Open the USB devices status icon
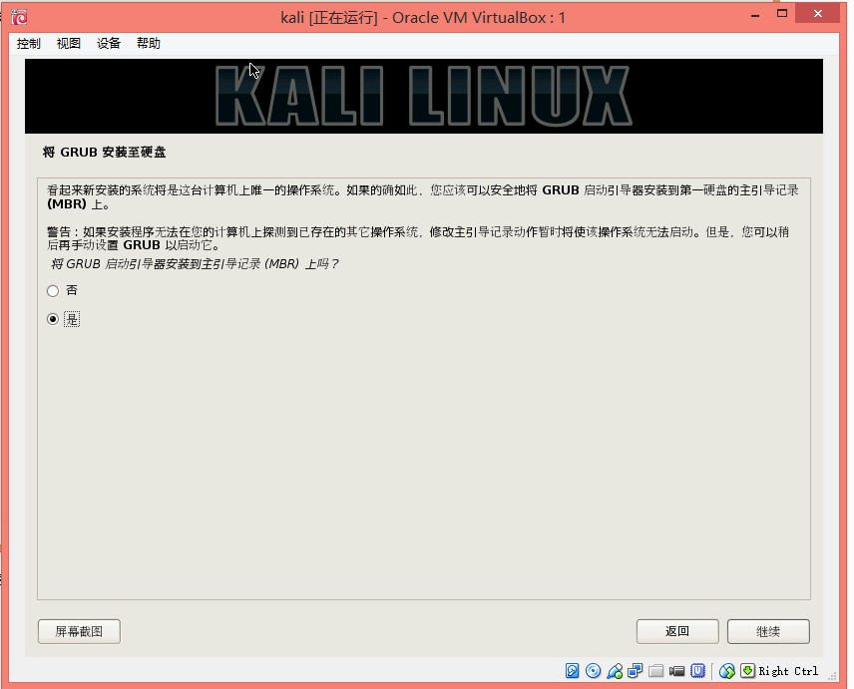Screen dimensions: 854x689 tap(615, 671)
